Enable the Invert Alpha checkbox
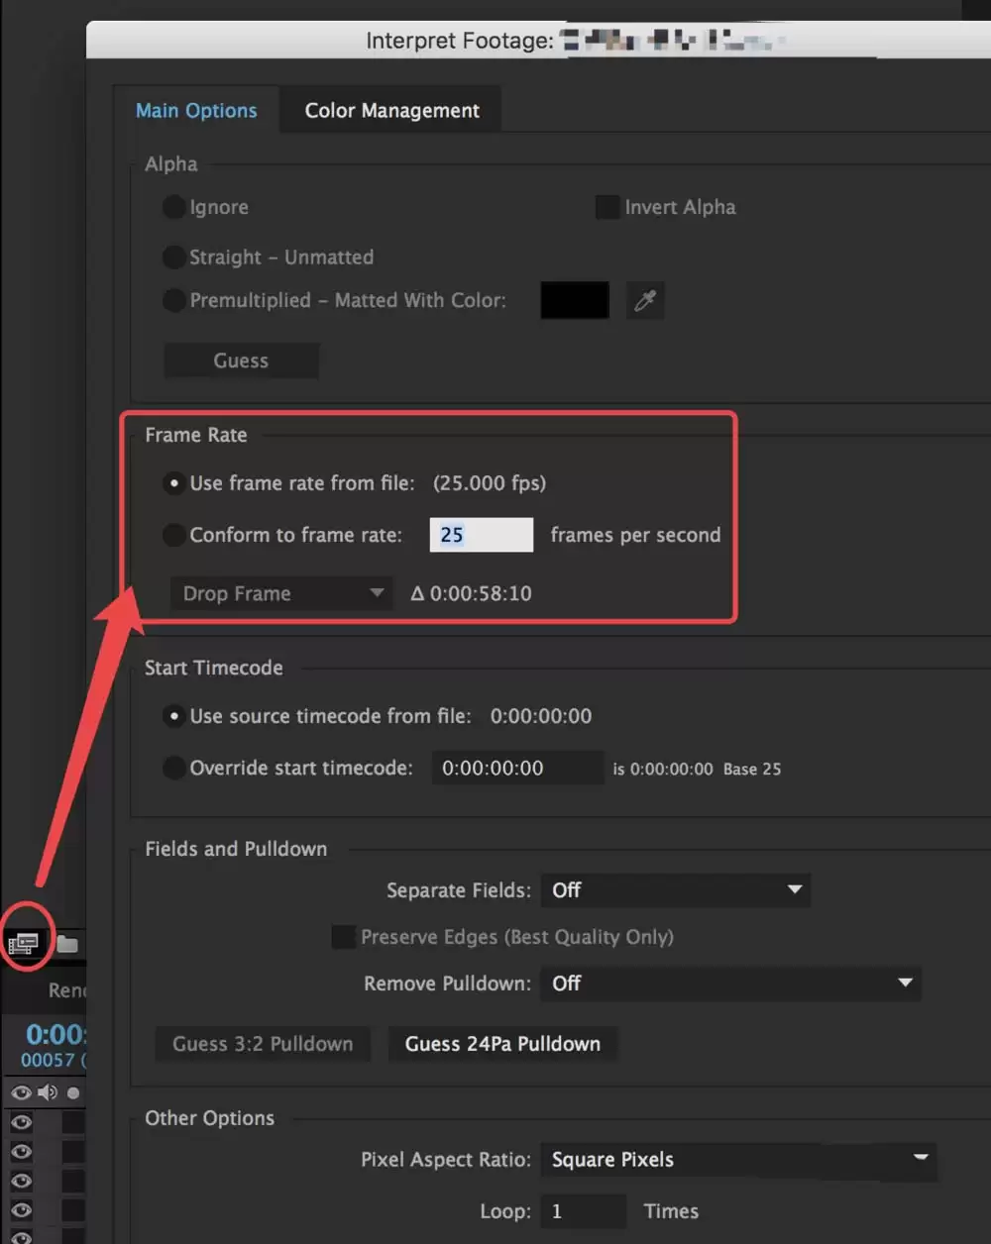Viewport: 991px width, 1244px height. [606, 207]
